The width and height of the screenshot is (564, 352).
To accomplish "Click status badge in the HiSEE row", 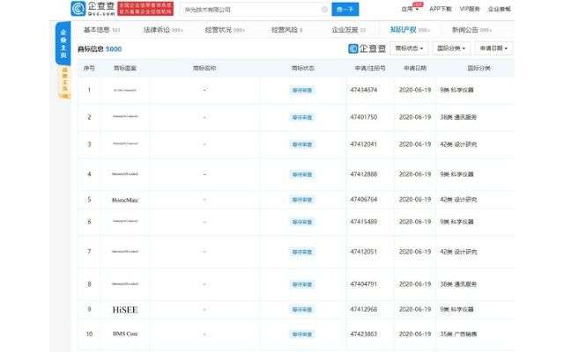I will pos(301,310).
